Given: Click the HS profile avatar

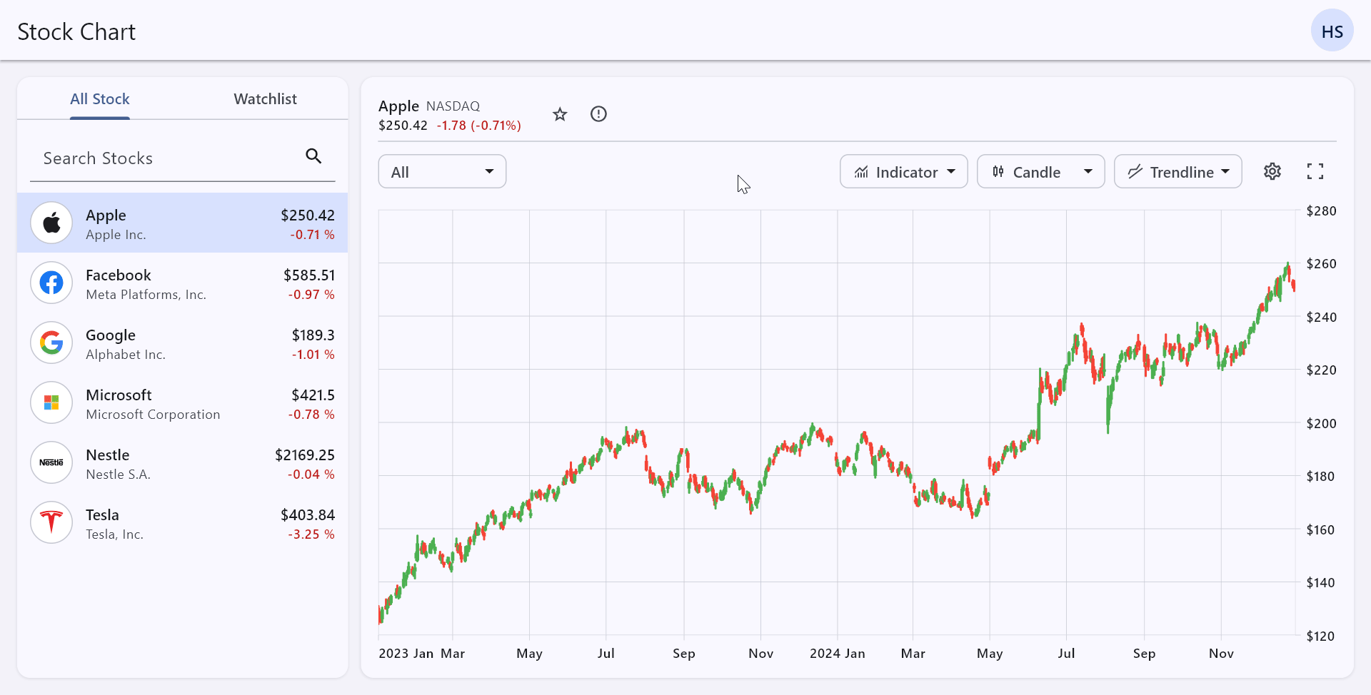Looking at the screenshot, I should [x=1332, y=30].
